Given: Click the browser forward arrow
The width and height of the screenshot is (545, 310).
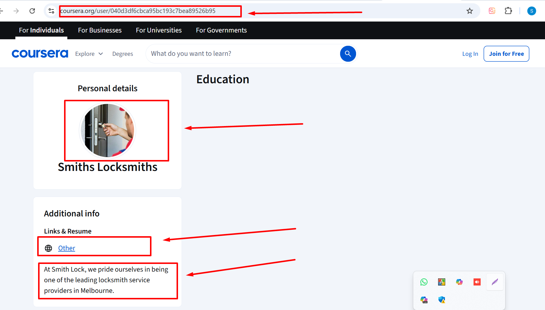Looking at the screenshot, I should (16, 11).
